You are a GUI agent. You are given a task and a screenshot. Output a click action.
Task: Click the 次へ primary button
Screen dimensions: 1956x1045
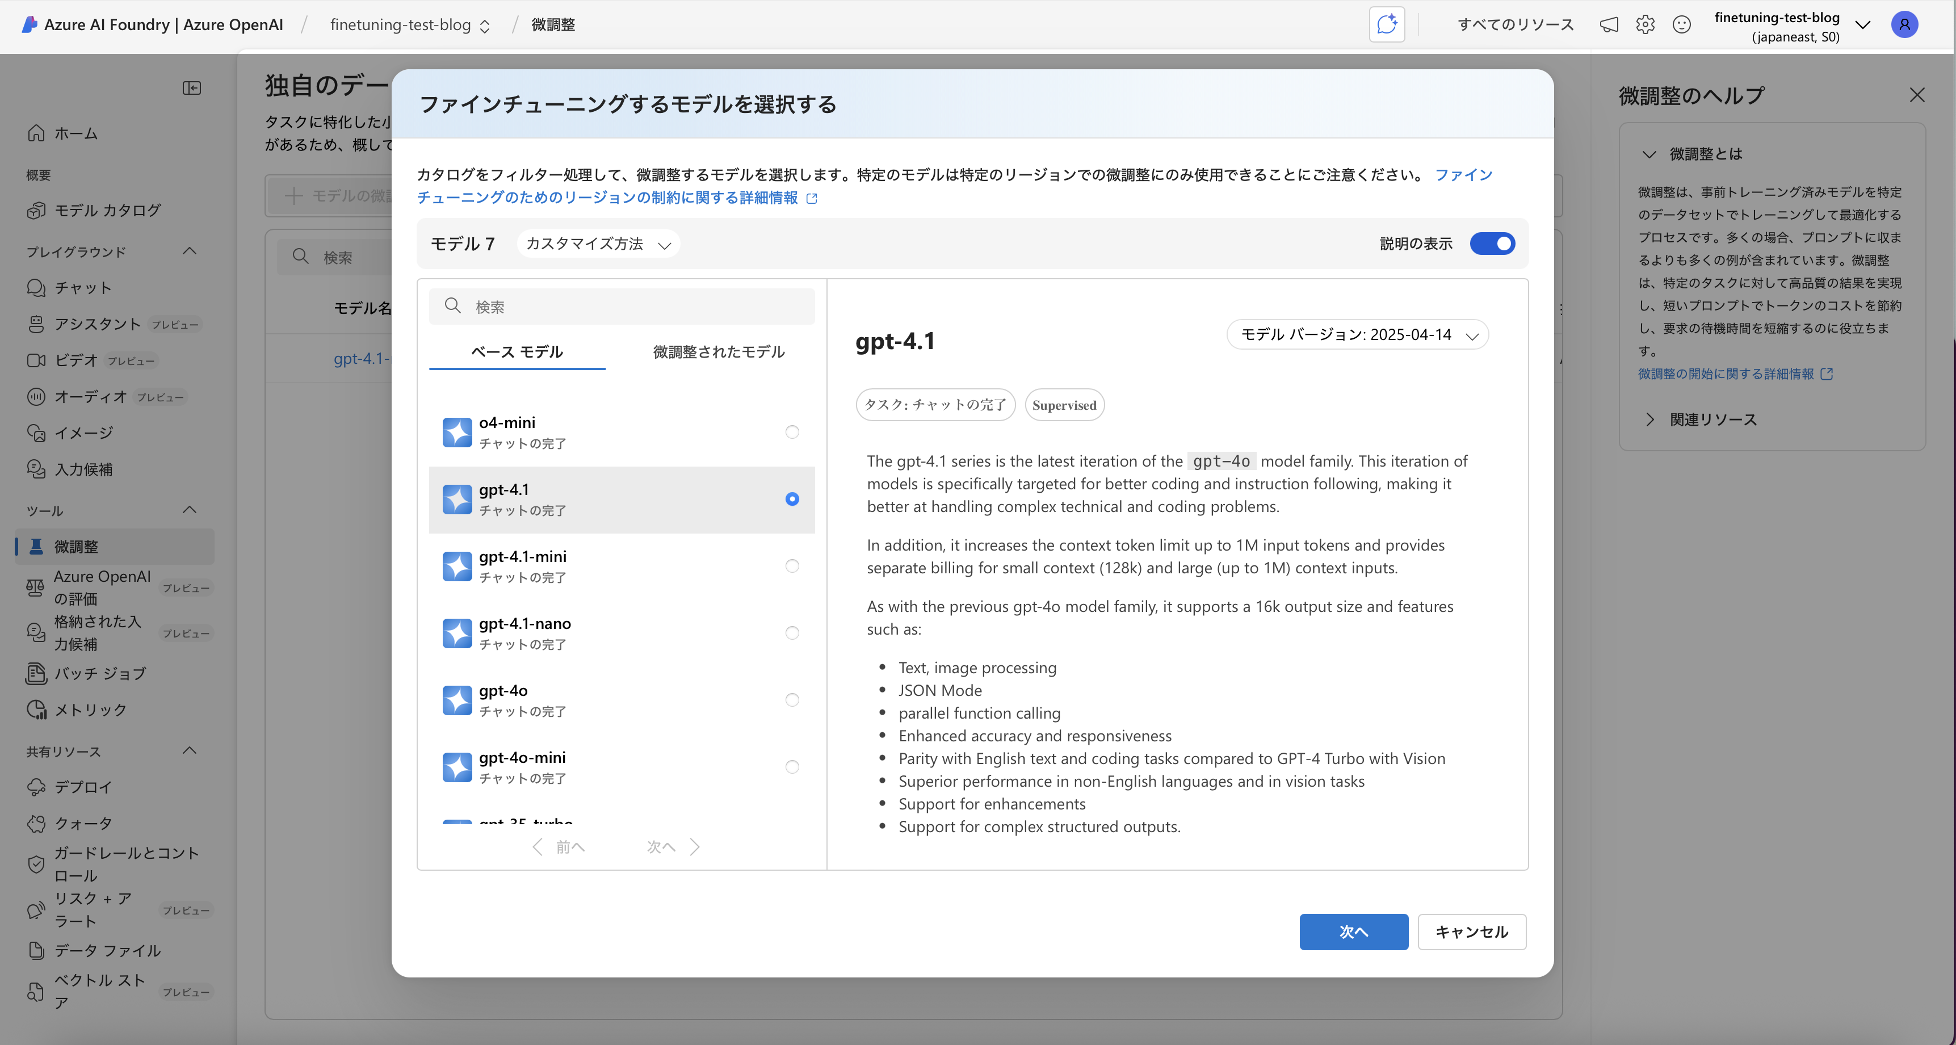coord(1353,932)
